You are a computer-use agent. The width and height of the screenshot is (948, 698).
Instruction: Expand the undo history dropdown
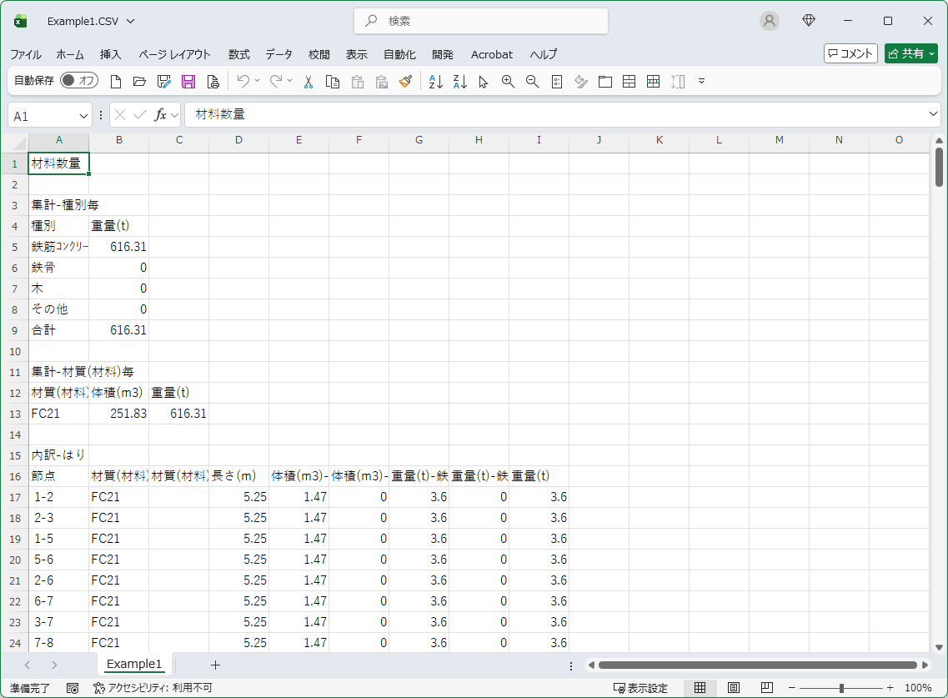258,81
